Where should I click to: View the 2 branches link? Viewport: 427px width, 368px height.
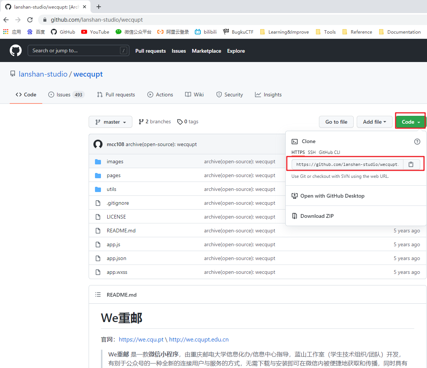tap(155, 122)
